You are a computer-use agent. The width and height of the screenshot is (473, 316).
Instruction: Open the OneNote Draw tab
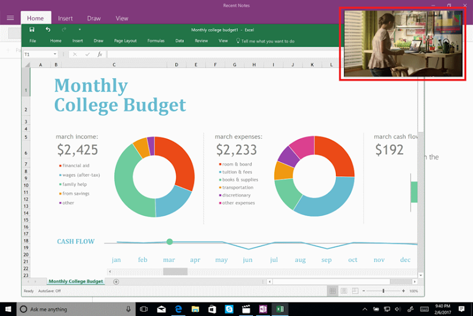pos(94,18)
